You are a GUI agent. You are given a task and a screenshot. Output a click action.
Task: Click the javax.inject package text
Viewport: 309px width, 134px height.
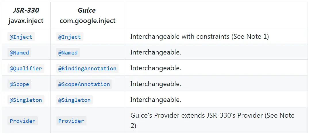click(x=26, y=21)
